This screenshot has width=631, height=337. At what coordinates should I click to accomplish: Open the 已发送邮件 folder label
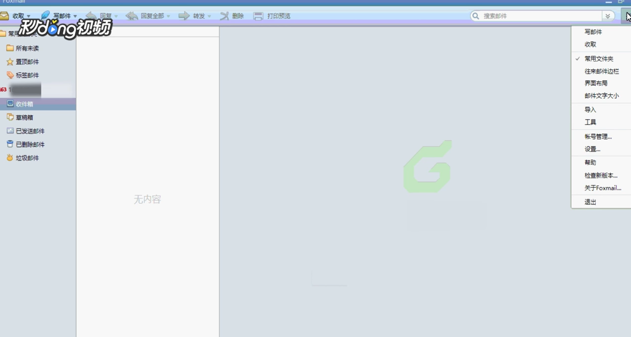(x=30, y=131)
